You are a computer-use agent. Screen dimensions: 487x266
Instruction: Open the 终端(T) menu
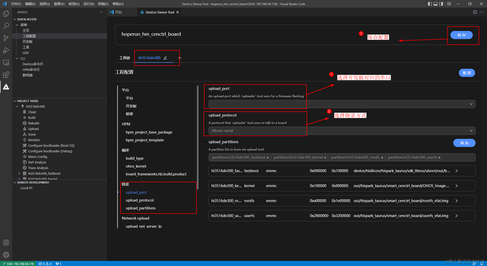pyautogui.click(x=103, y=4)
